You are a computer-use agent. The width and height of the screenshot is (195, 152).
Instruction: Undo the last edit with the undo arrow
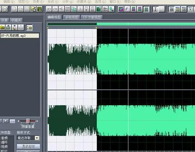pyautogui.click(x=49, y=9)
